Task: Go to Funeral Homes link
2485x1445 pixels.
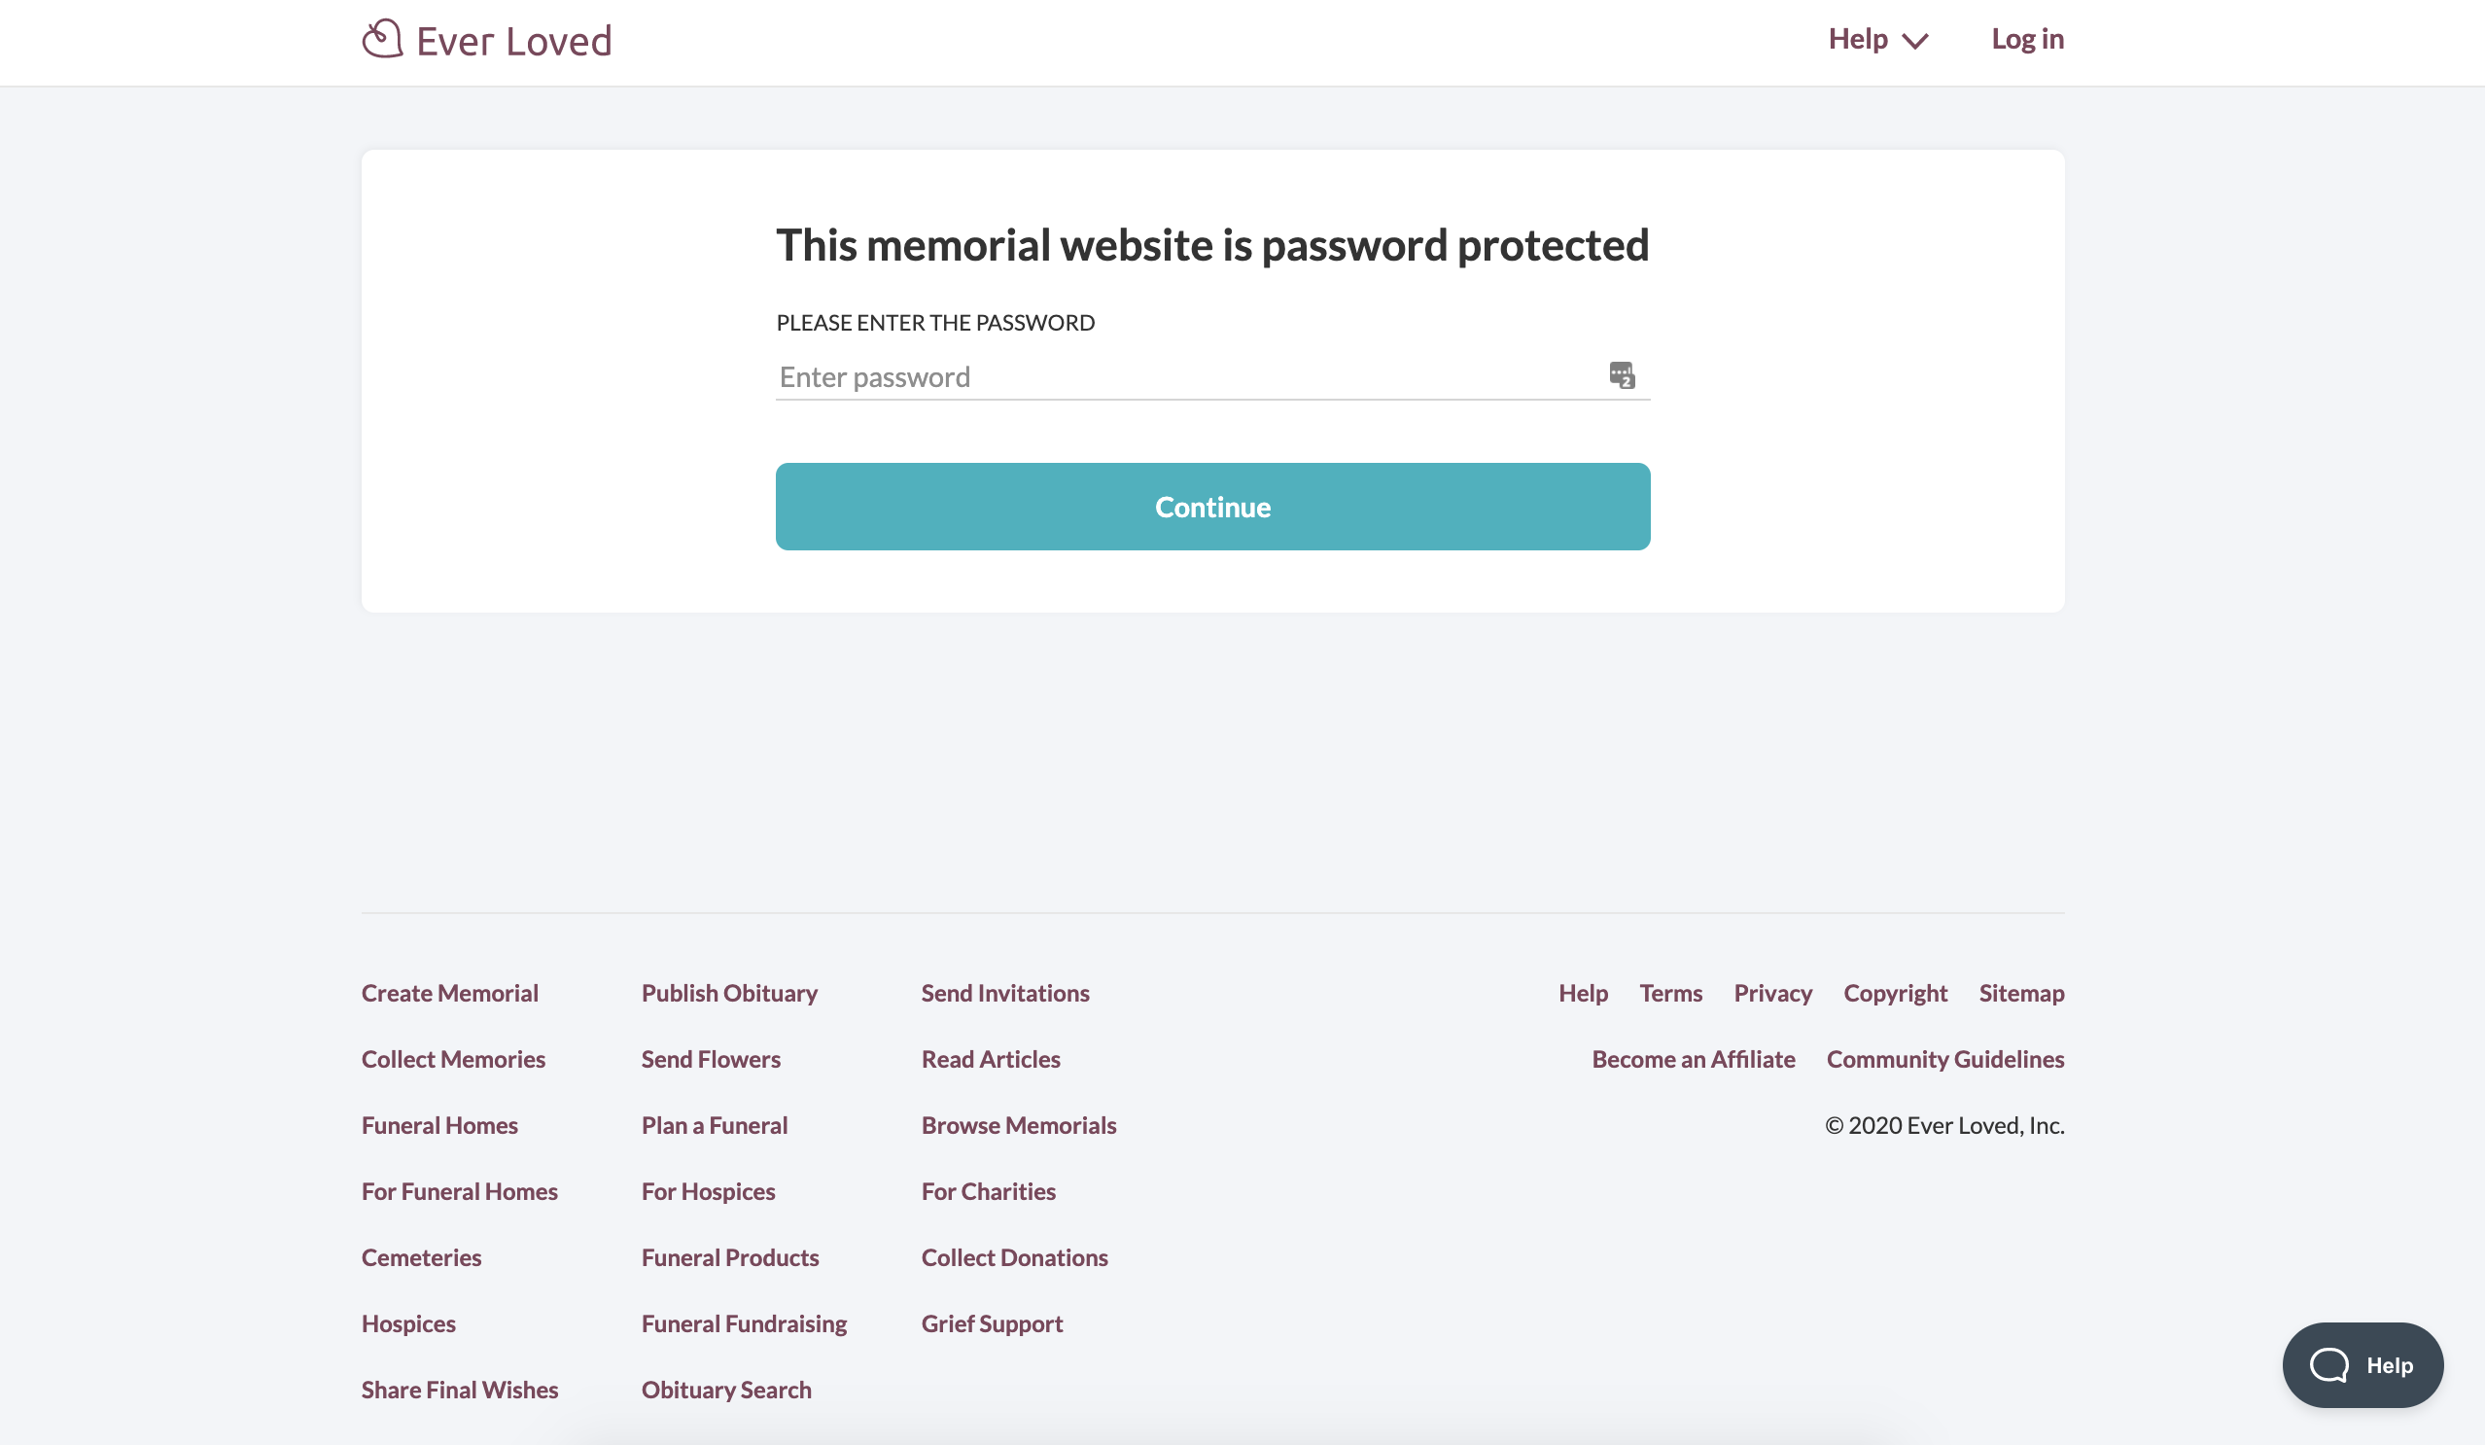Action: [438, 1124]
